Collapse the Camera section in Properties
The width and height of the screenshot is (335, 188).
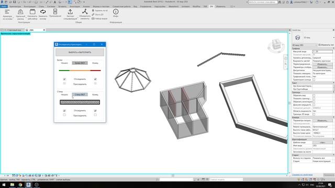pyautogui.click(x=333, y=118)
